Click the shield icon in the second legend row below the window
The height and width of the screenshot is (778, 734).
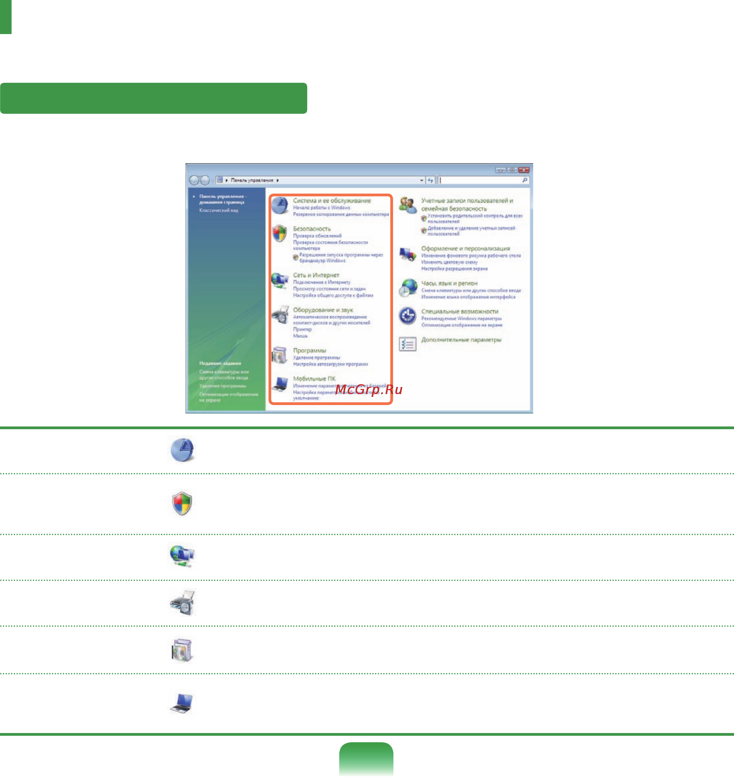click(x=182, y=503)
